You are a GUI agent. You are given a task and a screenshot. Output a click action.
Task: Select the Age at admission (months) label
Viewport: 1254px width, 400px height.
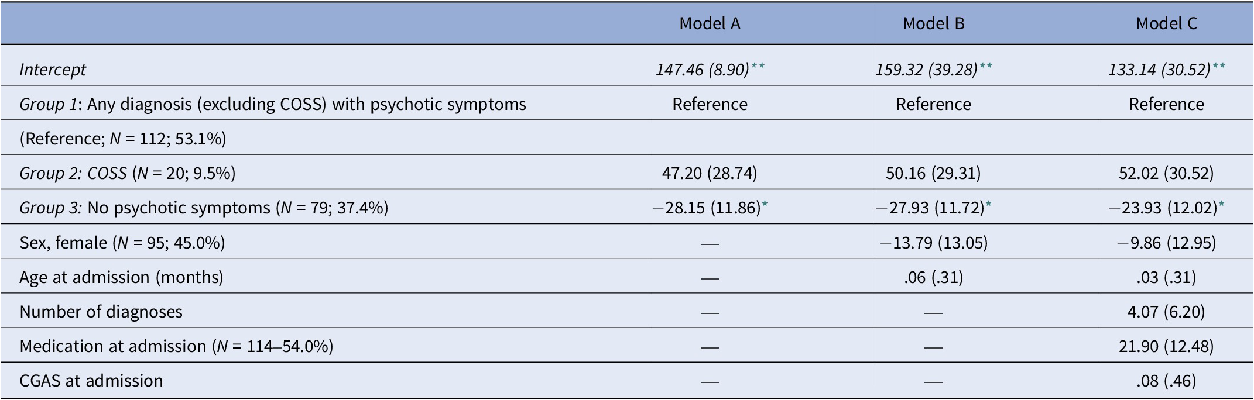(x=121, y=277)
